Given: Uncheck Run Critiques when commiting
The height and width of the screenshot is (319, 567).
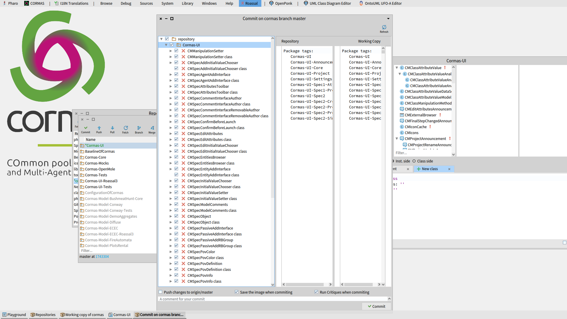Looking at the screenshot, I should pos(316,292).
